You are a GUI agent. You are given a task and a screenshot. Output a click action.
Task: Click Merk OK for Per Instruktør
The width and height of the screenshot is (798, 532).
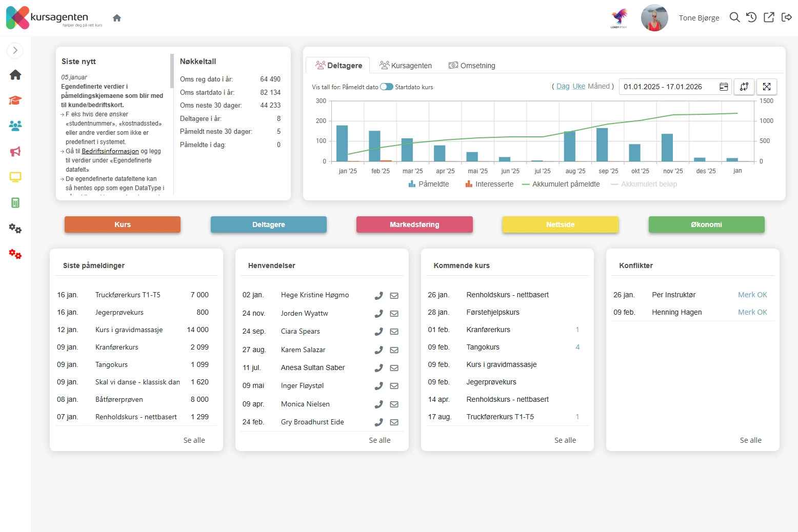pyautogui.click(x=752, y=295)
